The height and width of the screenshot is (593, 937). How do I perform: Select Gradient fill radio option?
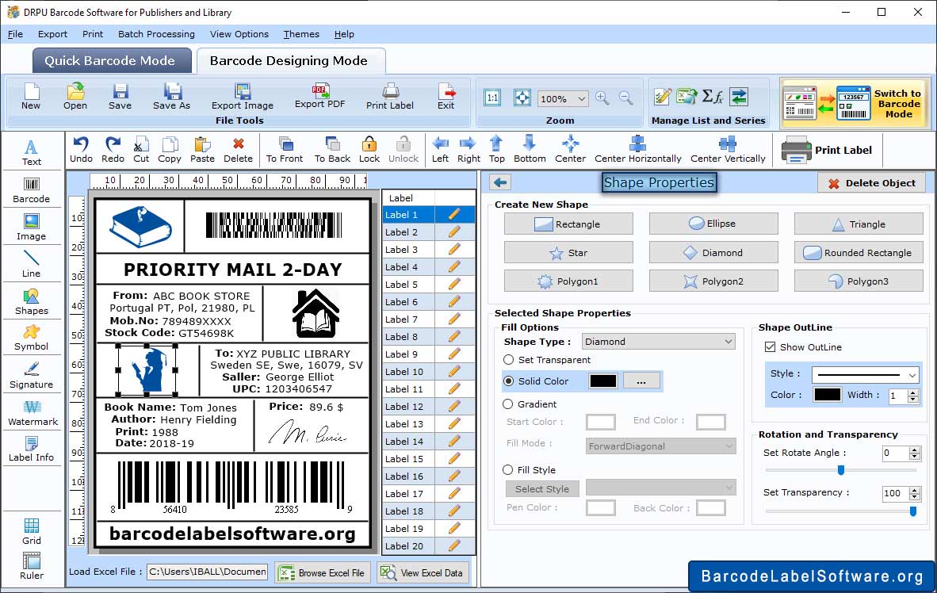click(x=508, y=404)
